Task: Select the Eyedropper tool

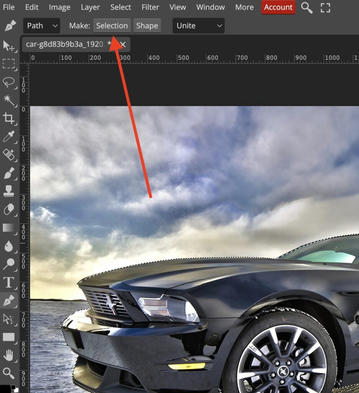Action: coord(9,137)
